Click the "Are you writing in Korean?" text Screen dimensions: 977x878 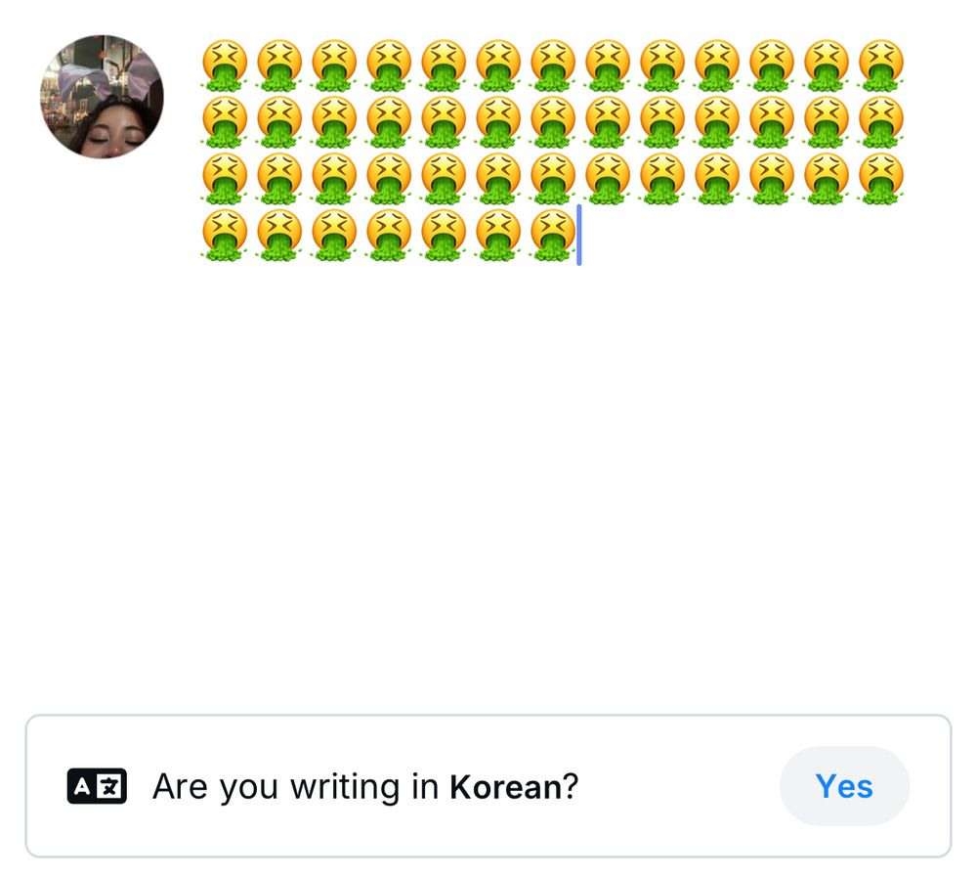click(365, 786)
